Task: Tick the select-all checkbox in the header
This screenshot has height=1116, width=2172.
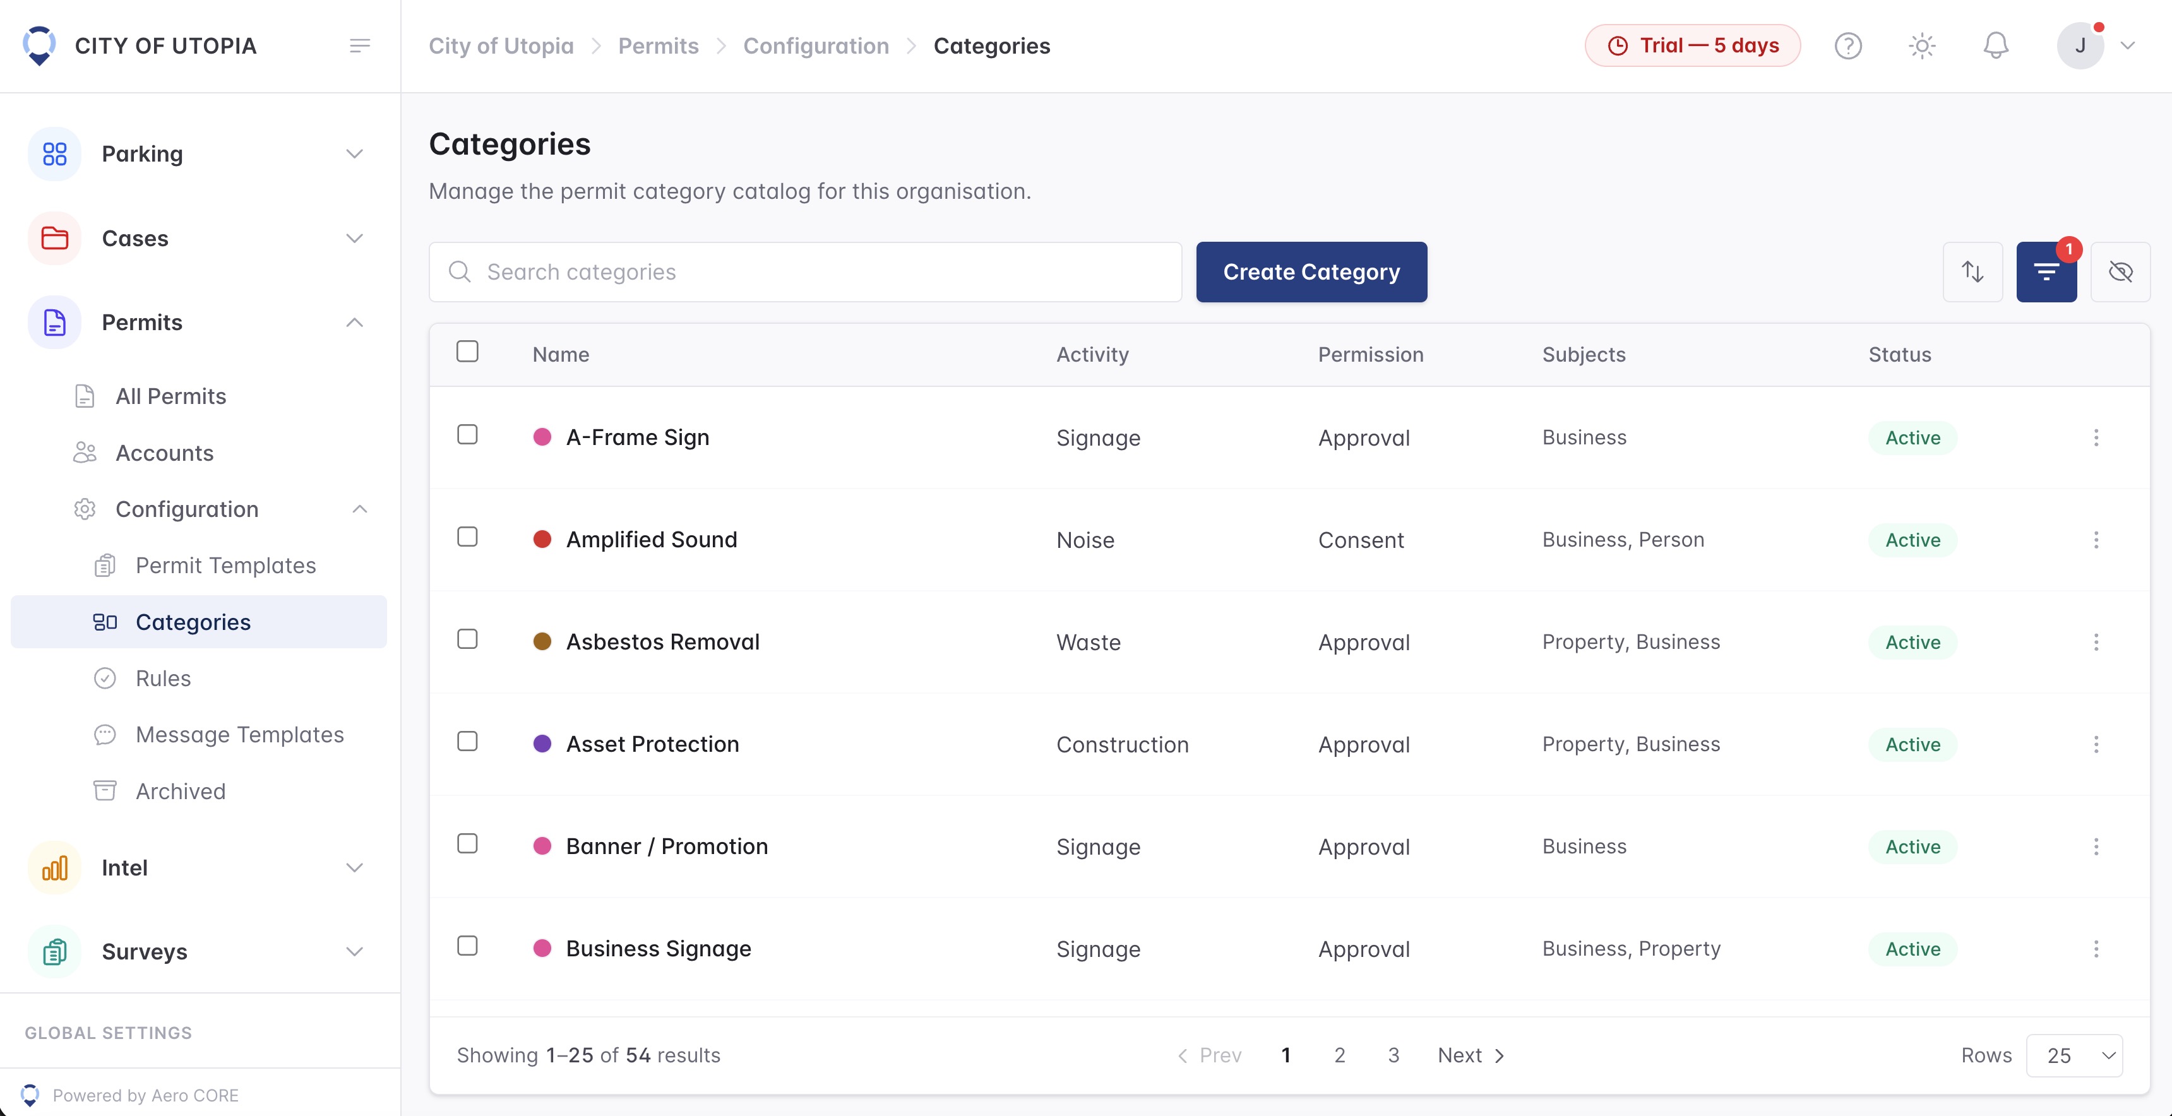Action: tap(467, 352)
